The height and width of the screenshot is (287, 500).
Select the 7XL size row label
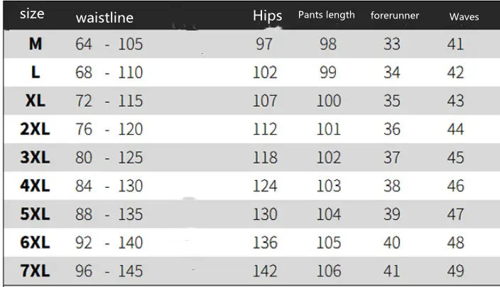(34, 271)
